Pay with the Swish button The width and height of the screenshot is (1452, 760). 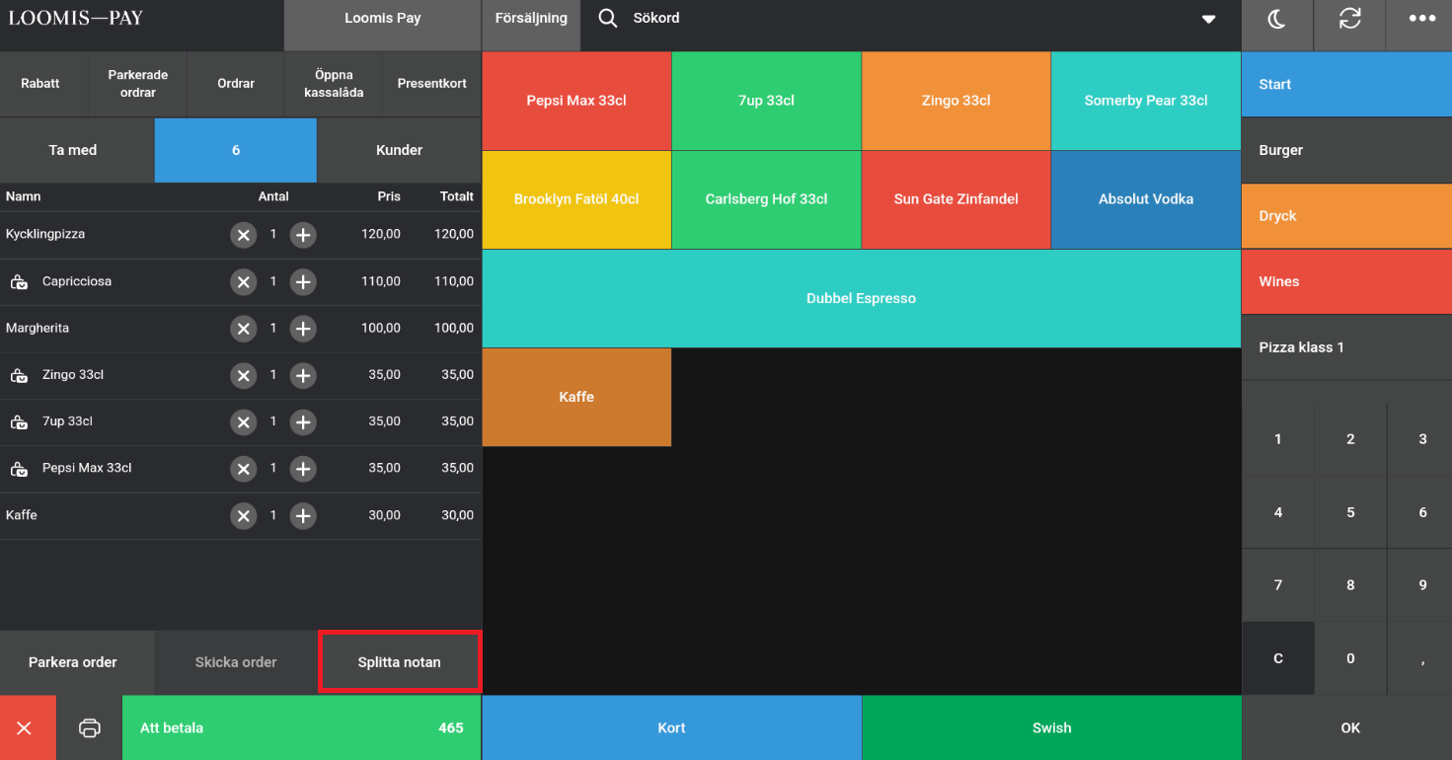(x=1051, y=728)
